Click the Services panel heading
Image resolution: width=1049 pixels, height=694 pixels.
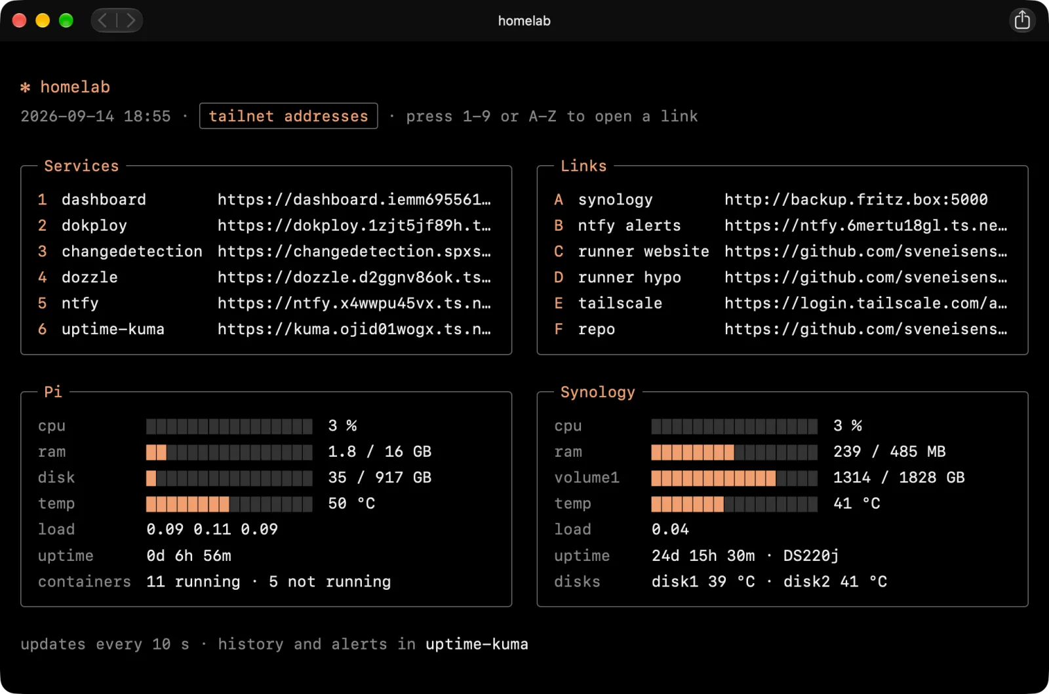81,166
